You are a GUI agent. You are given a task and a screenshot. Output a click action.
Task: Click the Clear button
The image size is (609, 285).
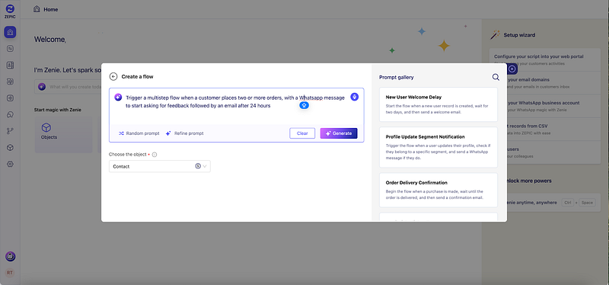(302, 133)
